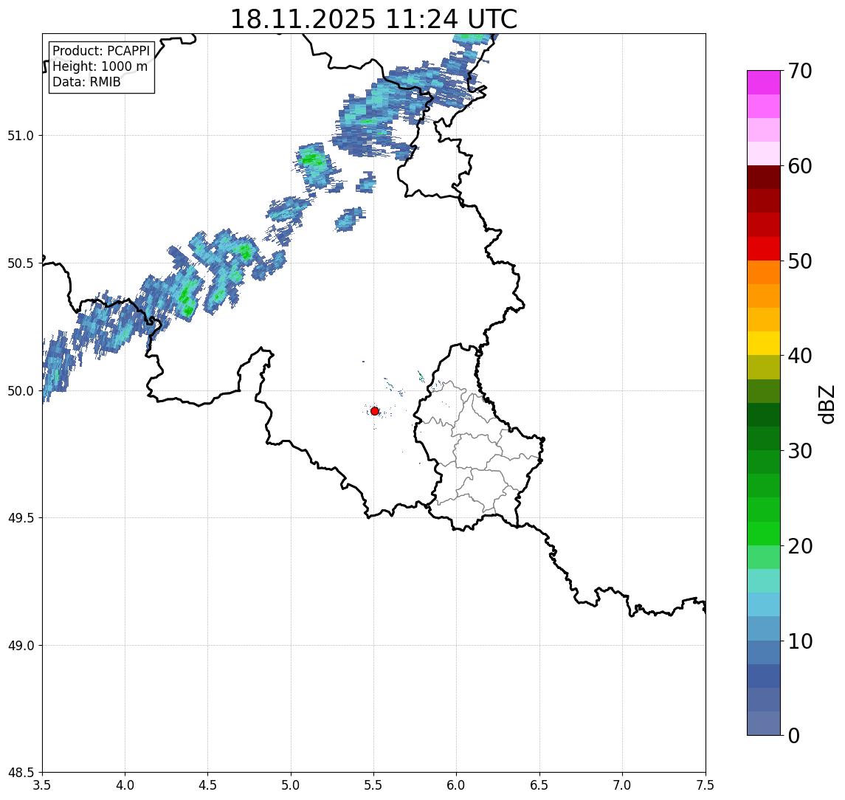This screenshot has width=845, height=800.
Task: Click the longitude tick label 6.5
Action: [x=539, y=785]
